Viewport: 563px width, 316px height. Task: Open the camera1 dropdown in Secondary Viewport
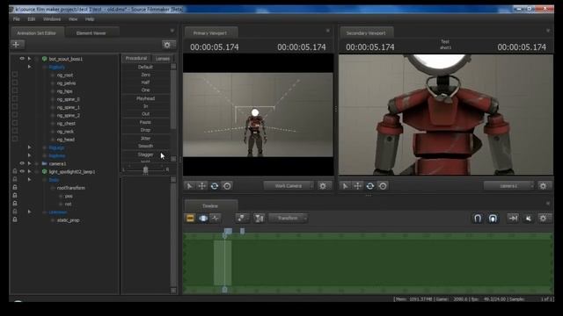509,186
